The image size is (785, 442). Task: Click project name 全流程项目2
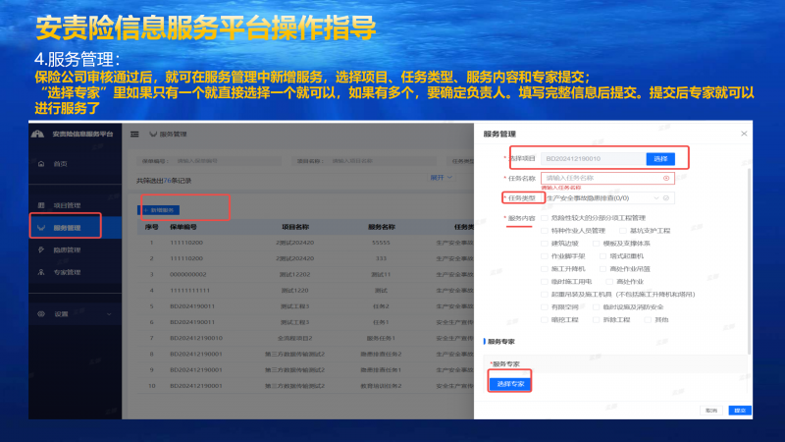click(x=295, y=338)
